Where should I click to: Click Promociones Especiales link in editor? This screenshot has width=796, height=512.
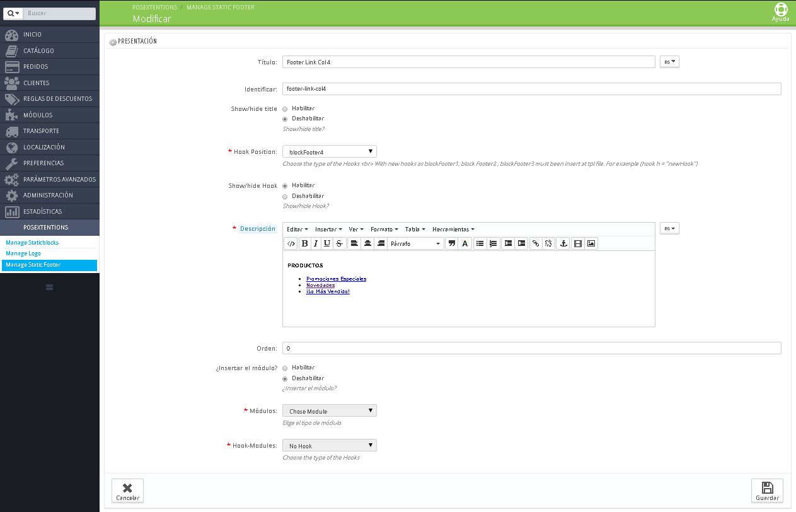pos(336,279)
